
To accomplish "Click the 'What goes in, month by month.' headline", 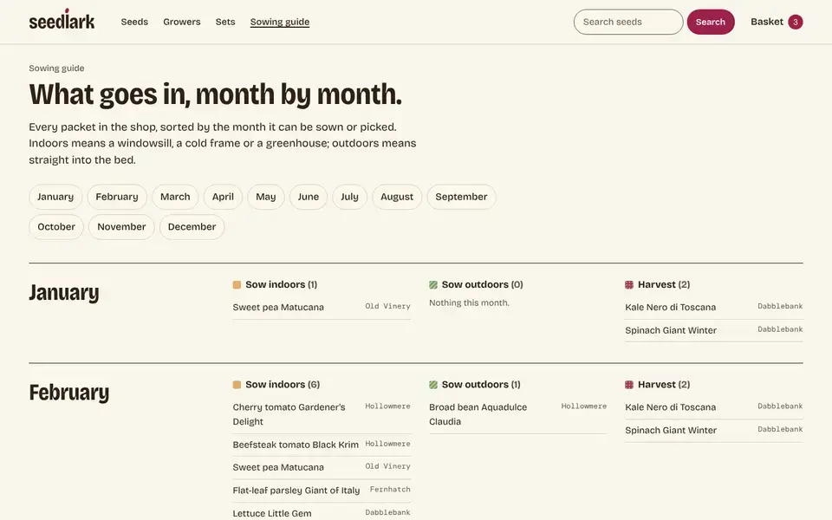I will 216,94.
